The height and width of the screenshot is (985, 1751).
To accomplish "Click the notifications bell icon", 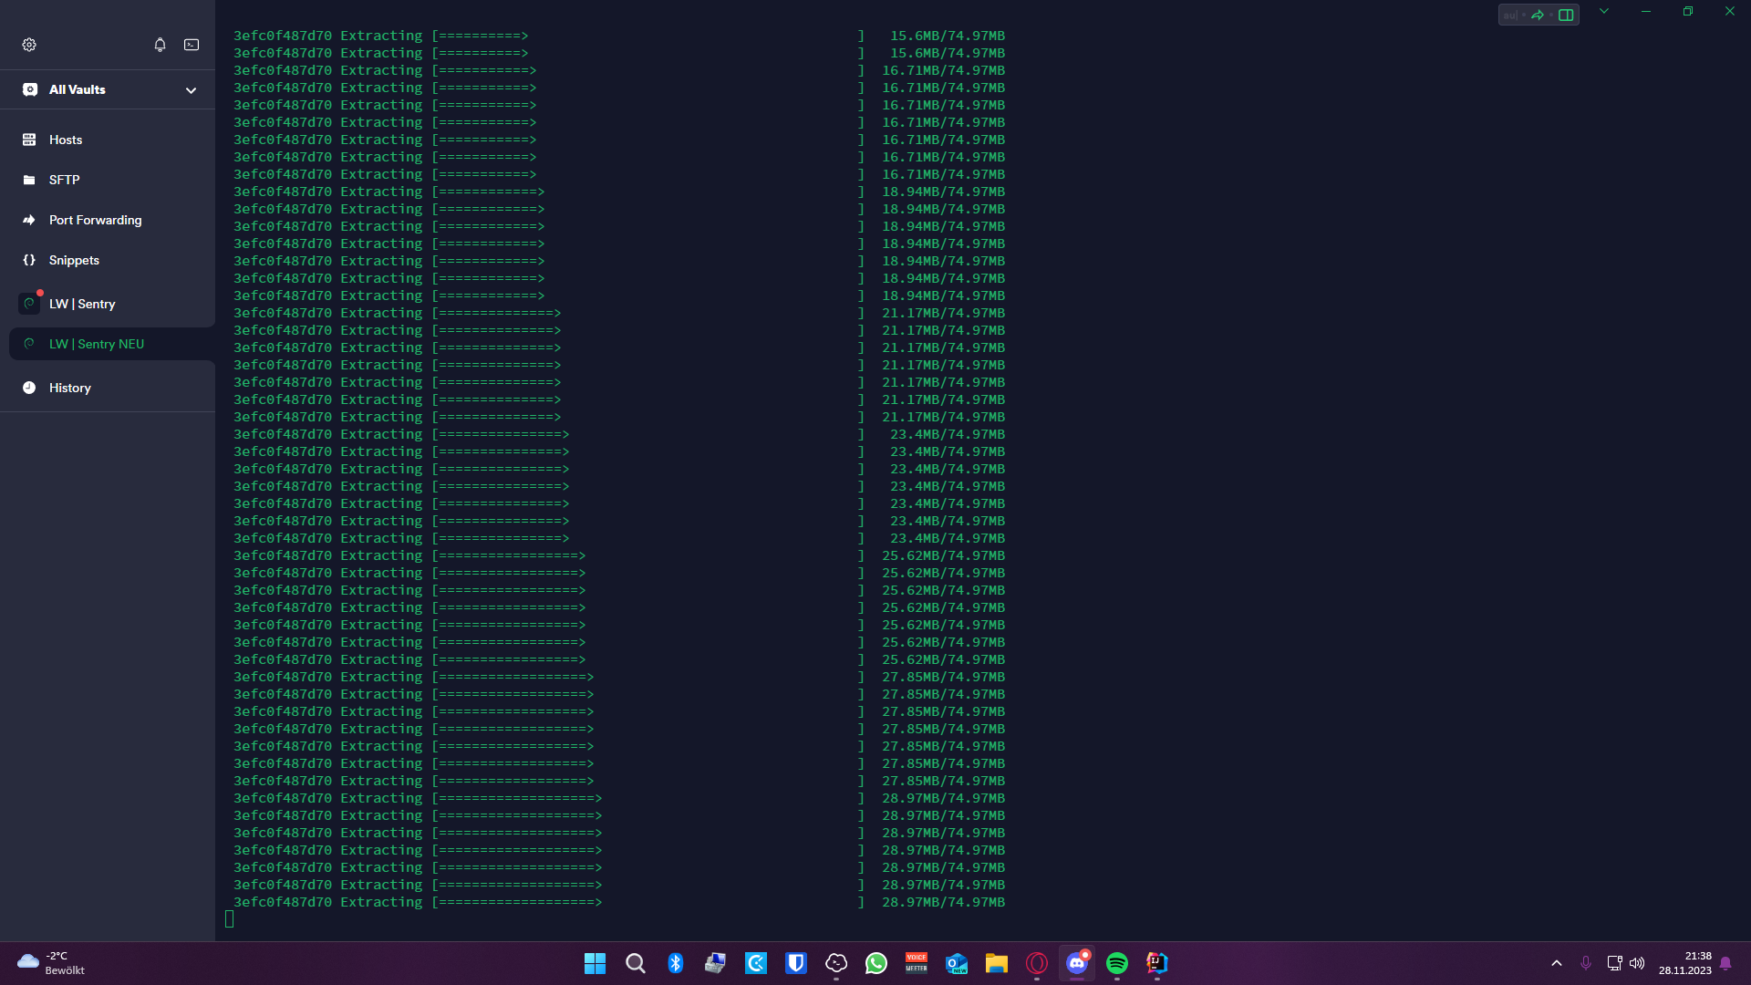I will tap(160, 45).
